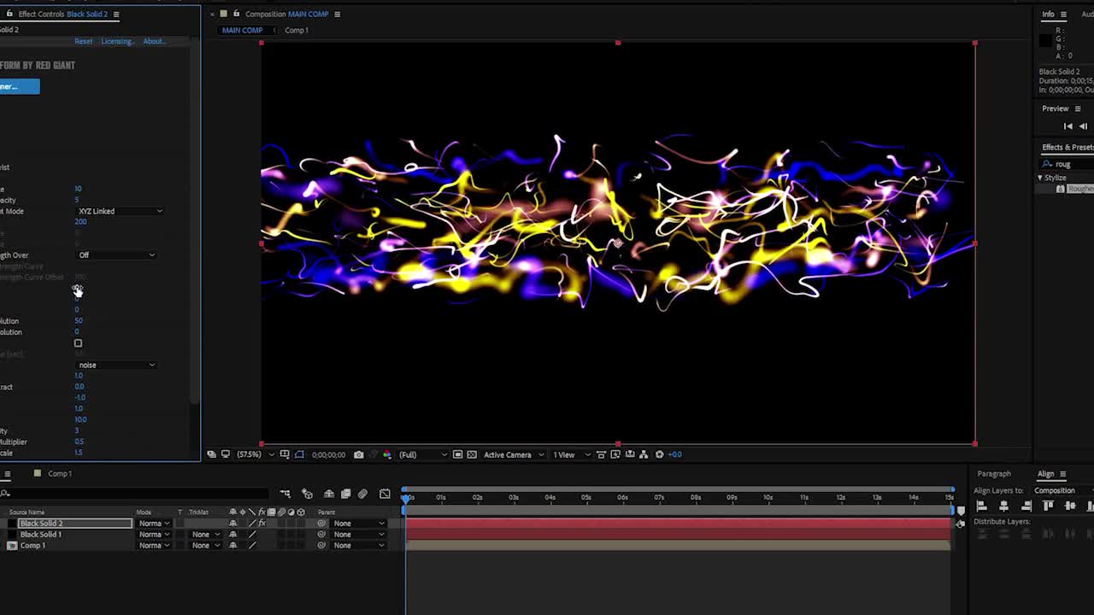
Task: Click the exposure value +0.0
Action: [675, 454]
